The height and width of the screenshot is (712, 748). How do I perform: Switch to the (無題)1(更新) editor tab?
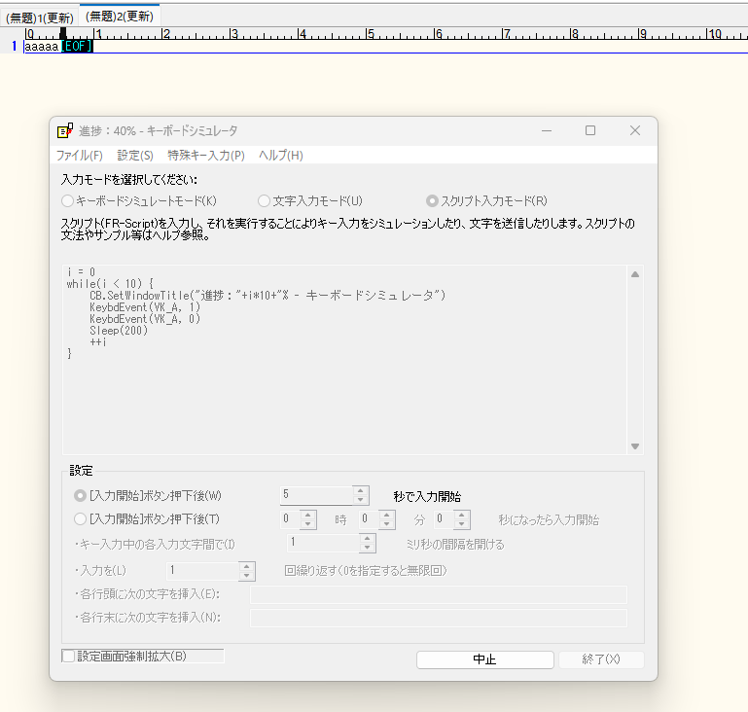coord(40,17)
